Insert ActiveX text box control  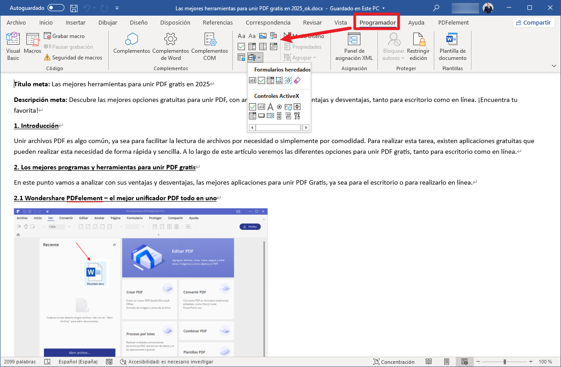point(261,106)
